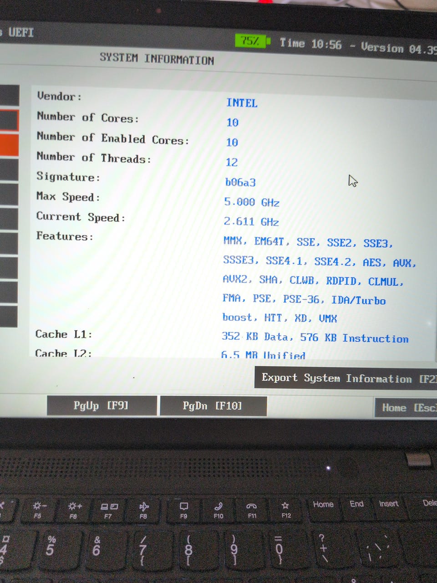Click the 2.611 GHz value
Image resolution: width=437 pixels, height=583 pixels.
click(x=251, y=221)
